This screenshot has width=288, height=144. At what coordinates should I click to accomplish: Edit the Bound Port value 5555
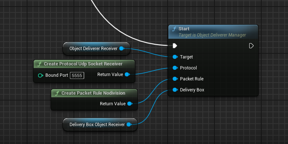pyautogui.click(x=77, y=75)
